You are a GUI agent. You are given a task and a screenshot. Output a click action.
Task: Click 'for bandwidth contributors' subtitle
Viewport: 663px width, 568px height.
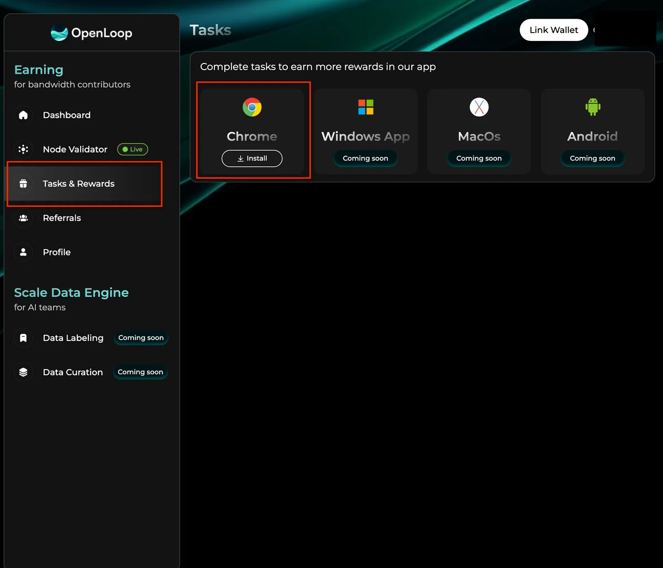(72, 85)
